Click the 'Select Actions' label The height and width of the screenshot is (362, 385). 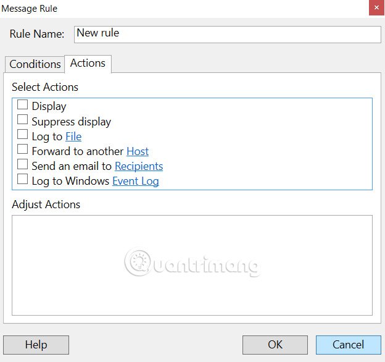pyautogui.click(x=45, y=87)
